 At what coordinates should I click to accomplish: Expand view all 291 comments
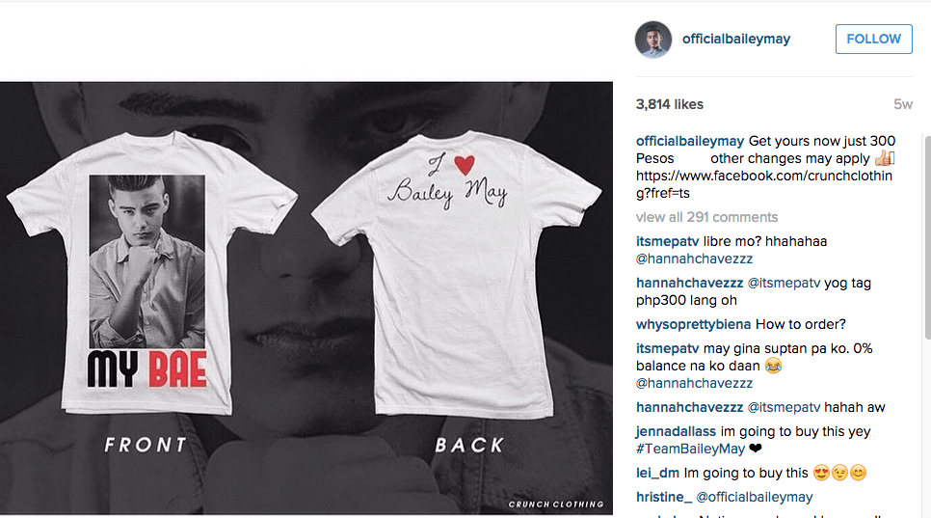tap(706, 217)
